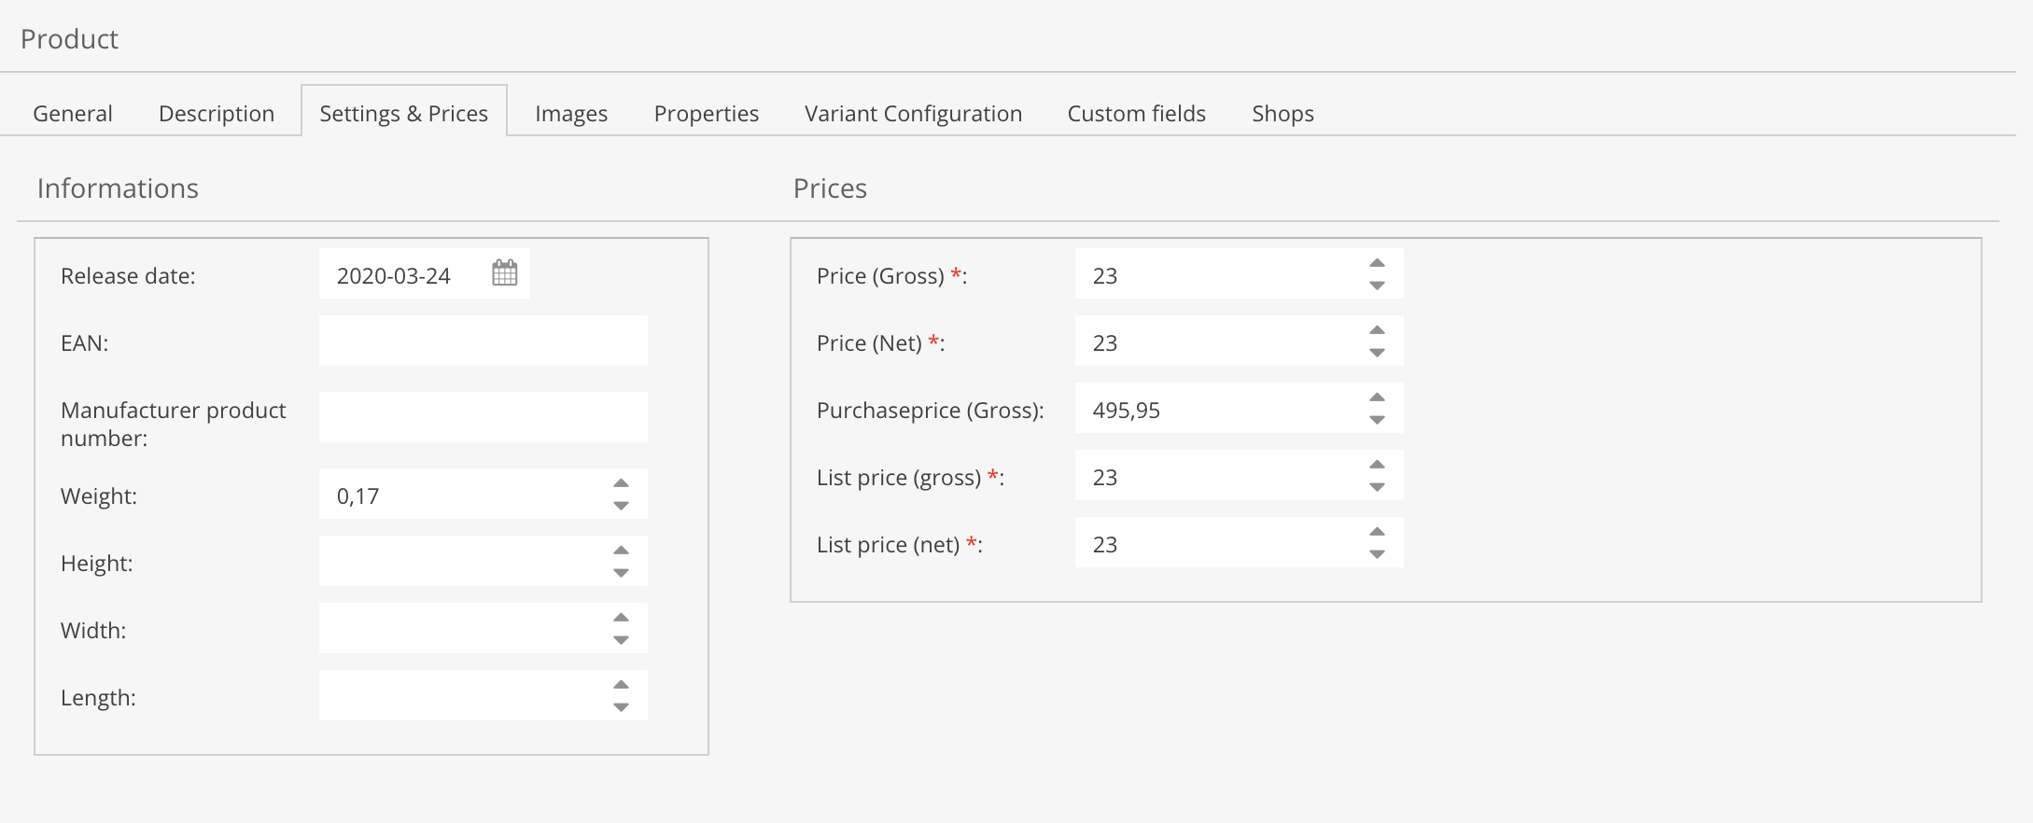2033x823 pixels.
Task: Click into the Release date text field
Action: click(x=401, y=275)
